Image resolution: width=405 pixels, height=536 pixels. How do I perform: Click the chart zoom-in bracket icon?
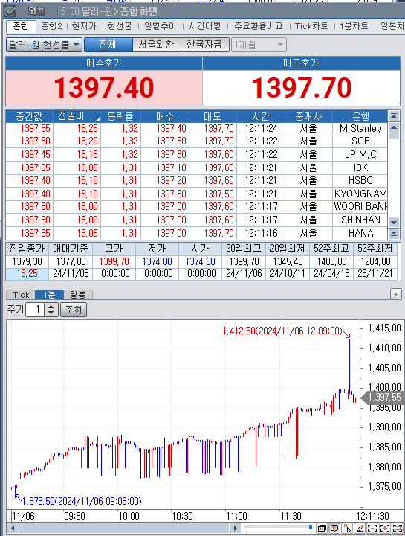pos(384,528)
